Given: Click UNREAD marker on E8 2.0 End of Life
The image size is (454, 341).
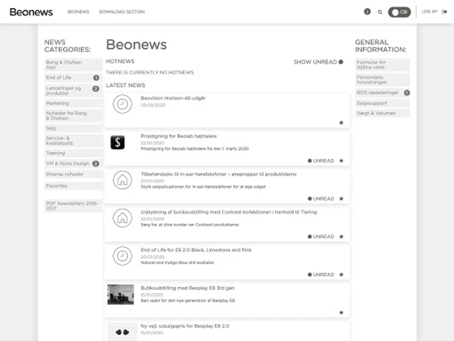Looking at the screenshot, I should click(x=321, y=274).
